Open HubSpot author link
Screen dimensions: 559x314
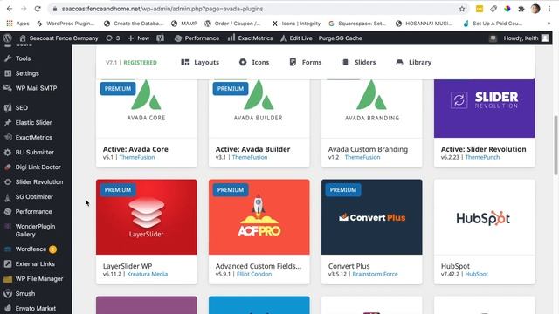tap(476, 274)
